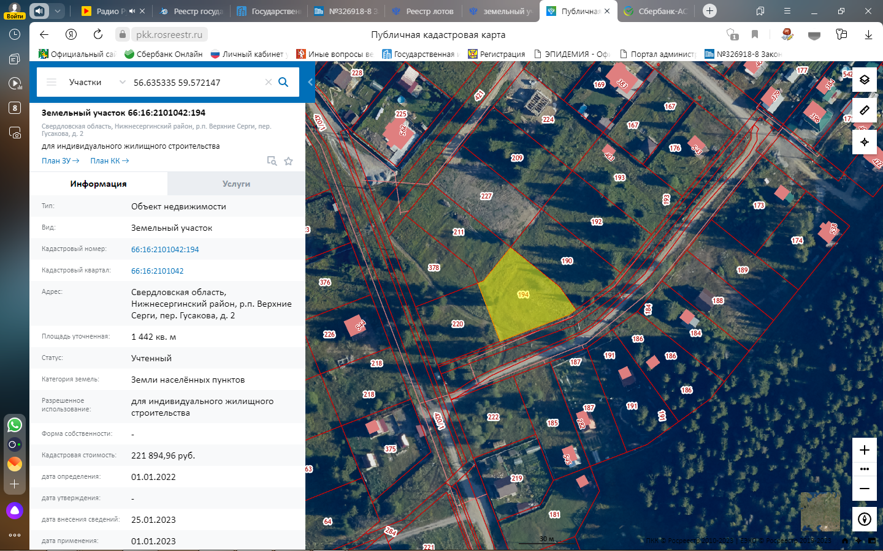
Task: Zoom out with the minus button
Action: click(x=864, y=489)
